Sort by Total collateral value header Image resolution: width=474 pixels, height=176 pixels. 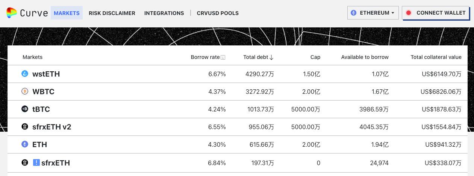pos(436,57)
